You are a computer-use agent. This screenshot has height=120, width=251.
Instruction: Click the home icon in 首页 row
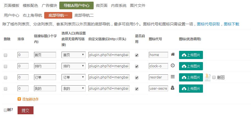point(173,54)
